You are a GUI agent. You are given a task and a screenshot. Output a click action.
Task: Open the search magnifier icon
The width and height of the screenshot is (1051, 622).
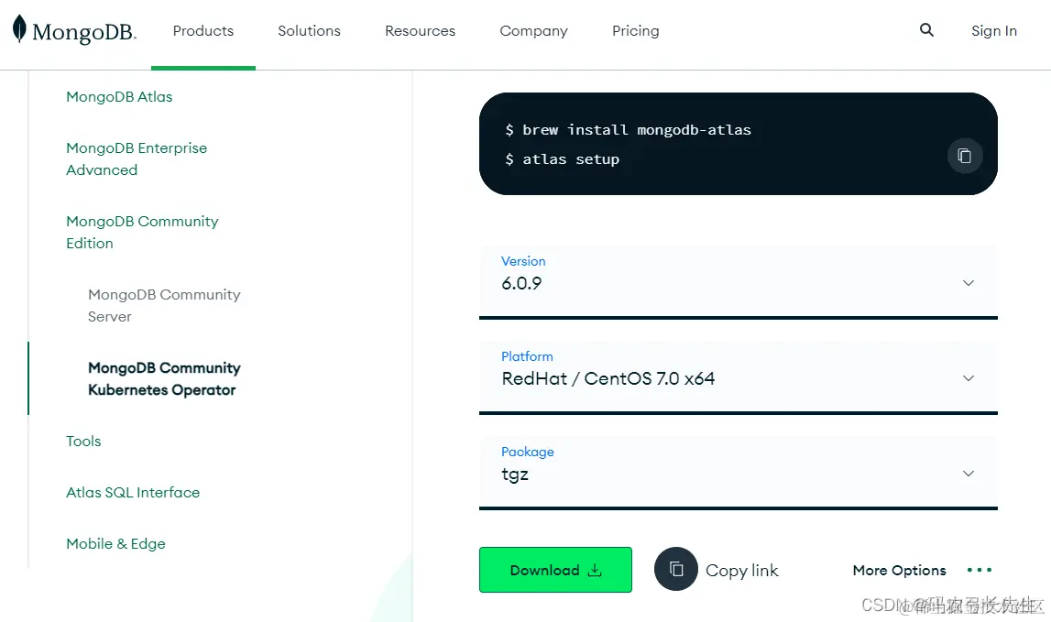coord(926,29)
